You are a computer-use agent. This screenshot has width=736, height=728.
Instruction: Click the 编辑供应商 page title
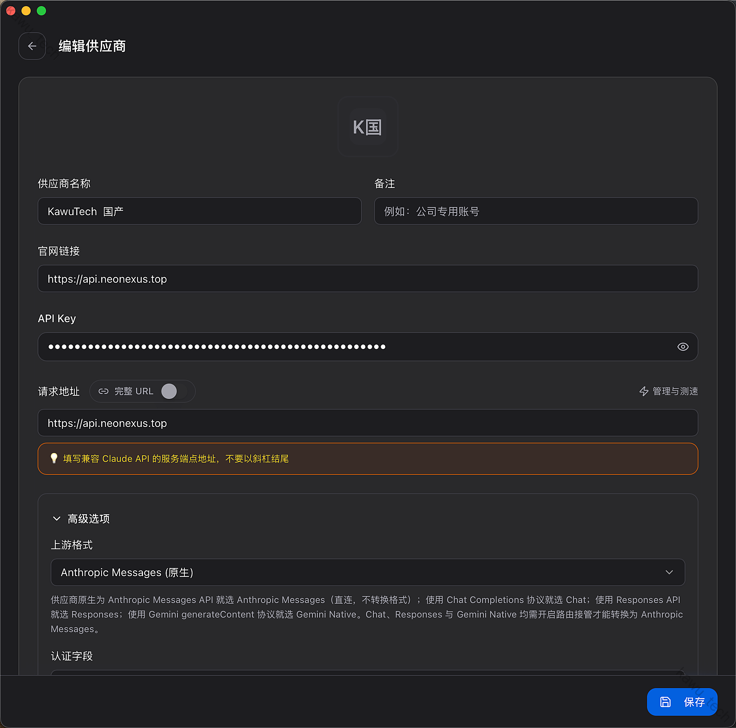tap(92, 46)
